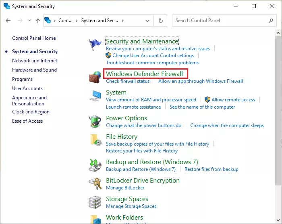Click the Backup and Restore disc icon

(x=95, y=165)
